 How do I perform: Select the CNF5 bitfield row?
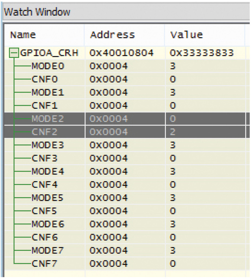tap(127, 211)
